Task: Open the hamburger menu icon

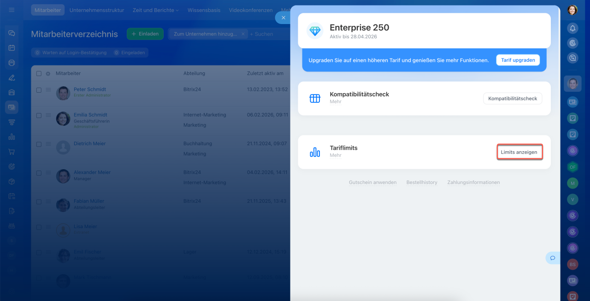Action: (x=12, y=10)
